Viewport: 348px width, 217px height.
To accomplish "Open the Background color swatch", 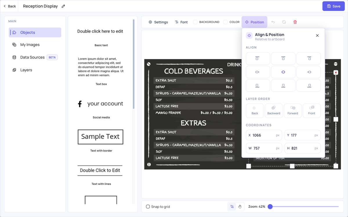I will coord(195,22).
